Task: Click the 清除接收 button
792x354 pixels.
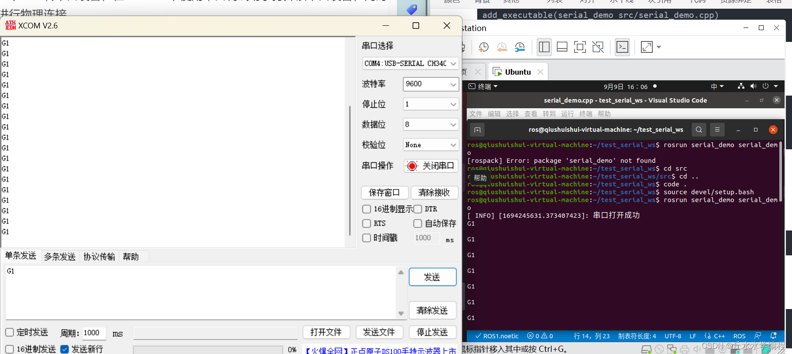Action: click(434, 192)
